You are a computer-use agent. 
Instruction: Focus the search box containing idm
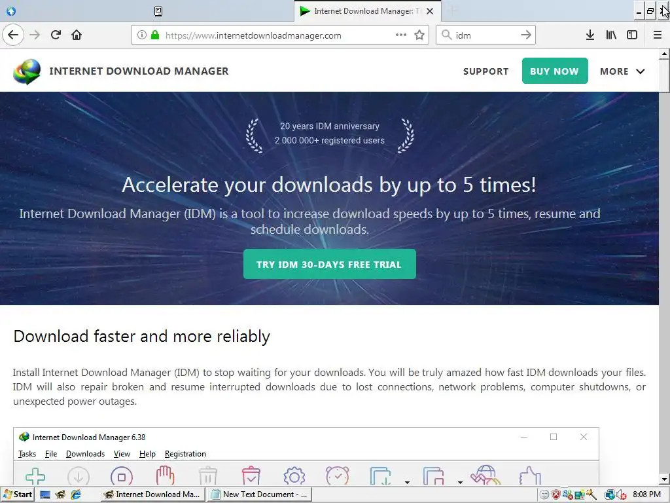[486, 35]
